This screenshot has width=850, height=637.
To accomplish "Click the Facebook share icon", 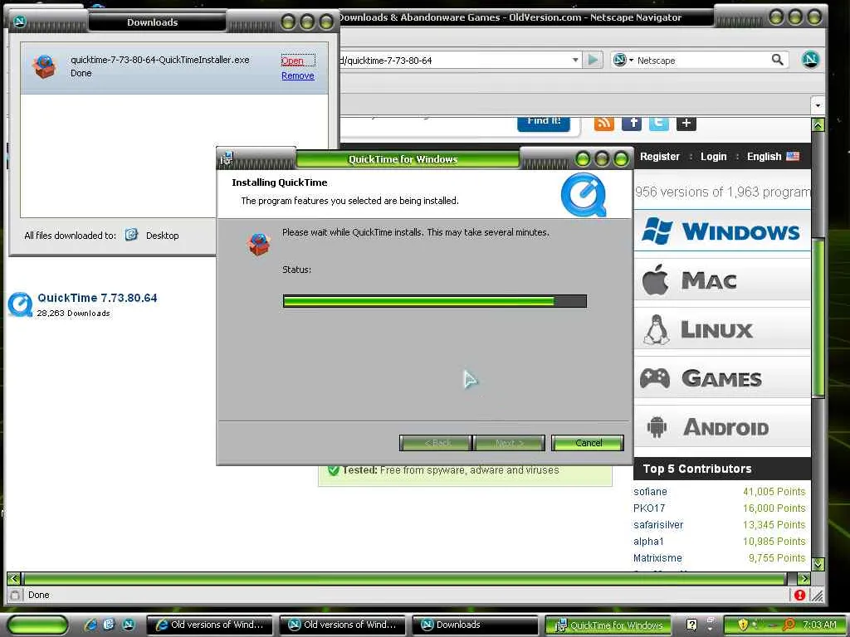I will pyautogui.click(x=632, y=123).
